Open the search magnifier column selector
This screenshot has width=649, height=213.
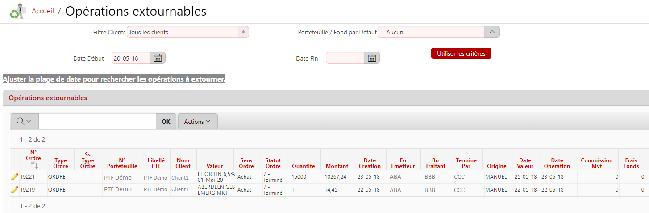tap(24, 122)
